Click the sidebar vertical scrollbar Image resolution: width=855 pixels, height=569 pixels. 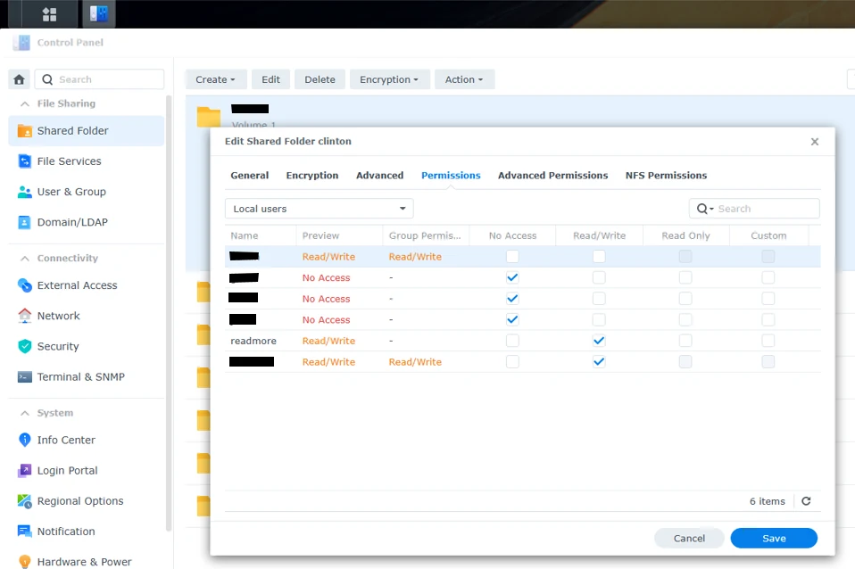tap(169, 313)
